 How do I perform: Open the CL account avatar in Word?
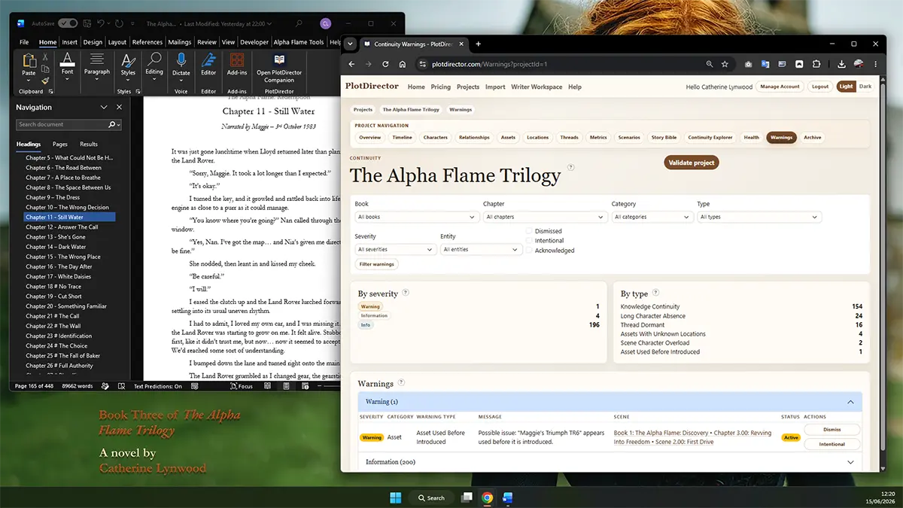pyautogui.click(x=325, y=24)
